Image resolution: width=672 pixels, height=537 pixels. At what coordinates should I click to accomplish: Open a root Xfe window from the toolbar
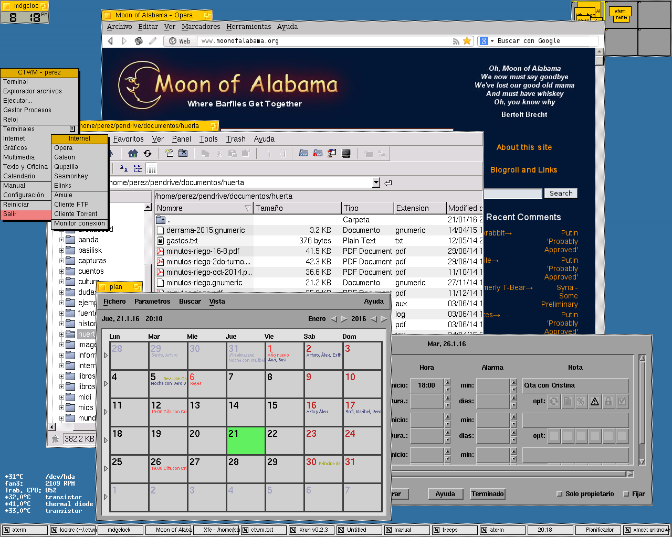[x=318, y=153]
